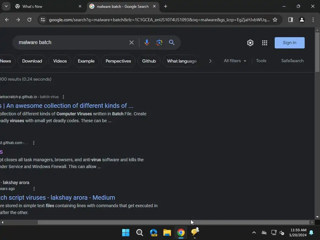Image resolution: width=320 pixels, height=240 pixels.
Task: Open the lakshay arora Medium result
Action: (57, 197)
